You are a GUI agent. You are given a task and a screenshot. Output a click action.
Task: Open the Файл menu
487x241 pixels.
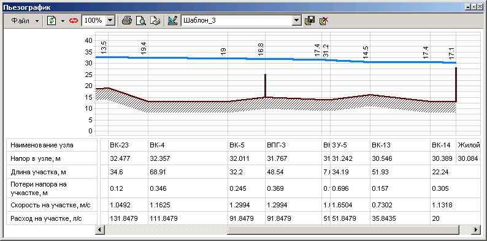[x=25, y=21]
